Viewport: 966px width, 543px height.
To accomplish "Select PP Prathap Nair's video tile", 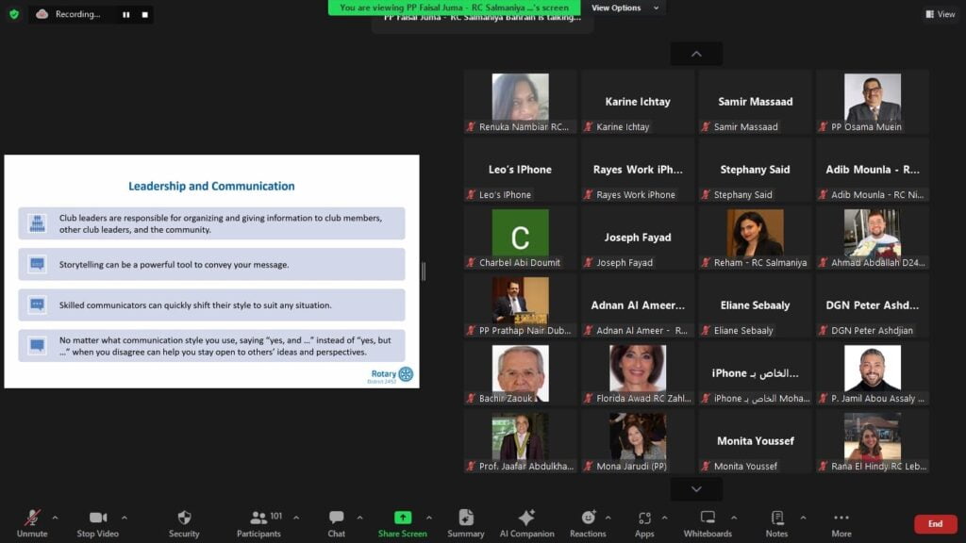I will click(x=521, y=305).
